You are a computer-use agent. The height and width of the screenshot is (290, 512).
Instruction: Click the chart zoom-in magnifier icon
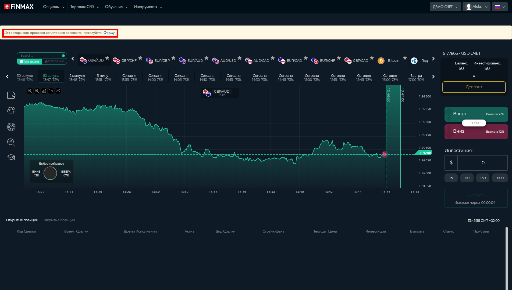point(30,91)
